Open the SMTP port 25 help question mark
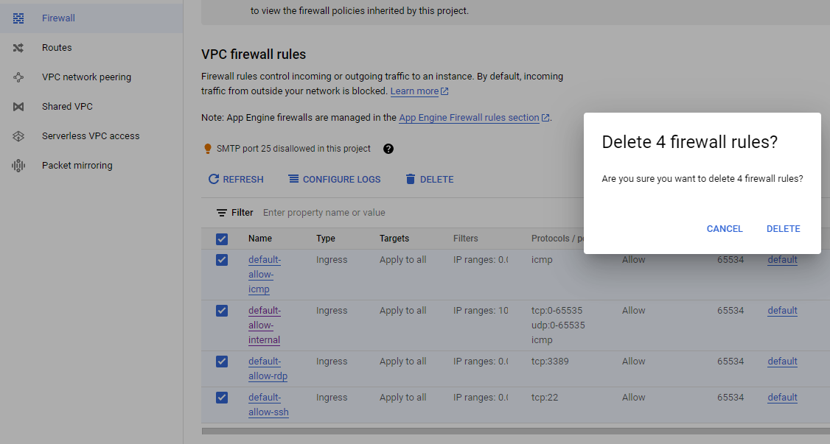 coord(388,148)
